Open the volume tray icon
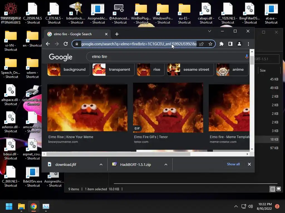The width and height of the screenshot is (285, 213). pos(250,206)
